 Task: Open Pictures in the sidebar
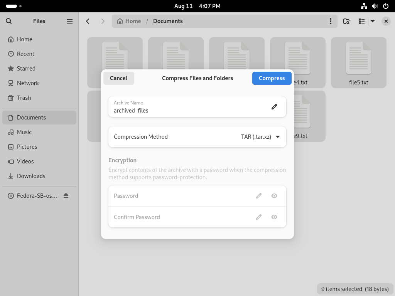tap(39, 147)
